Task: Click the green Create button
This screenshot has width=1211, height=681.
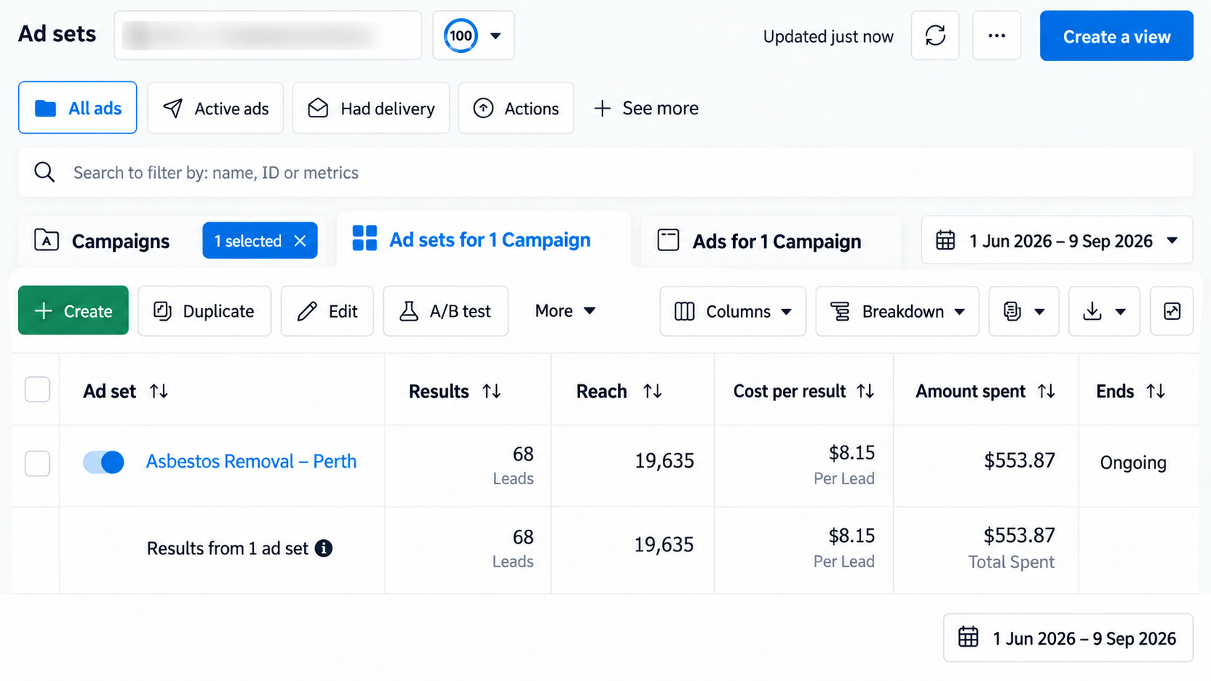Action: pyautogui.click(x=73, y=310)
